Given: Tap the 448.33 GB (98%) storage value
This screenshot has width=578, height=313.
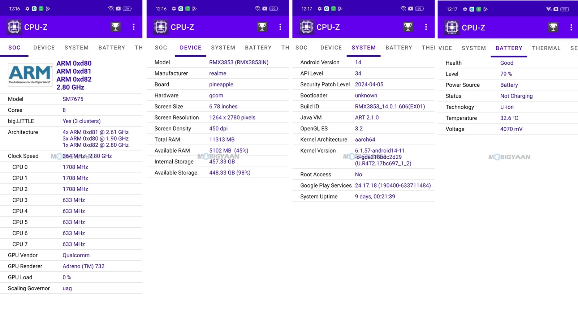Looking at the screenshot, I should [230, 173].
